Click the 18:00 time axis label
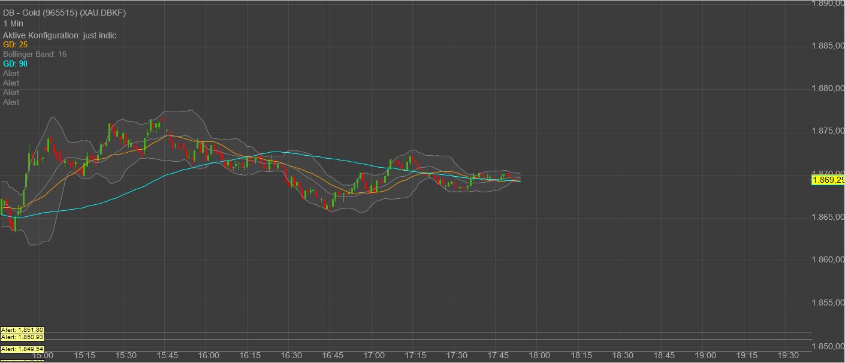The height and width of the screenshot is (363, 845). click(539, 356)
